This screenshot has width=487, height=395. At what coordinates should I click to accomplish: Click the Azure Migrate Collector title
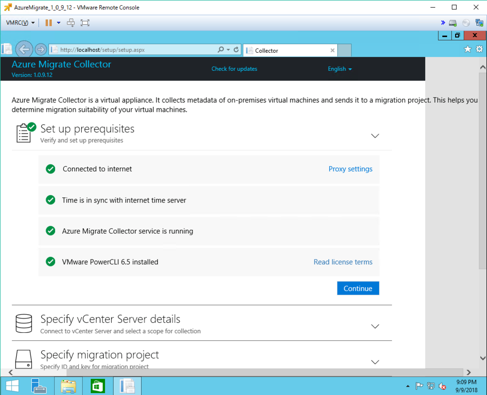tap(61, 64)
